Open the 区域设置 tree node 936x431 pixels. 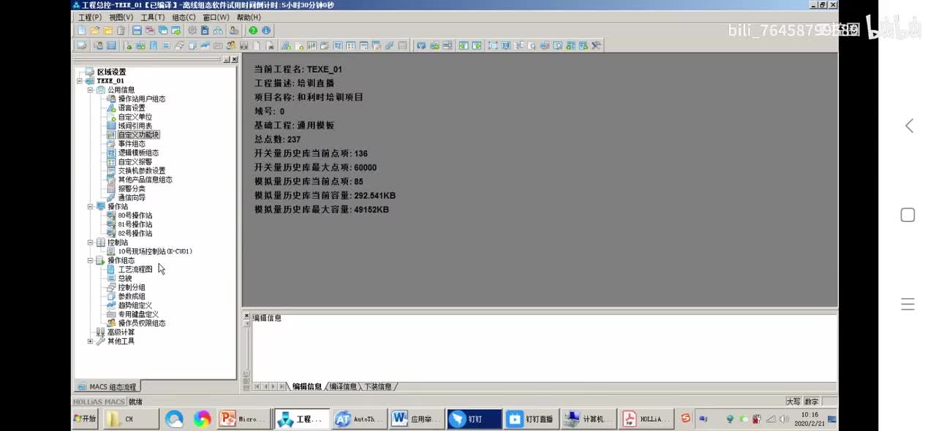111,72
